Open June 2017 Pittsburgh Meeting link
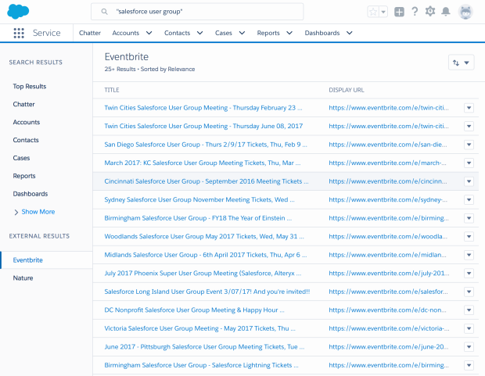 204,347
